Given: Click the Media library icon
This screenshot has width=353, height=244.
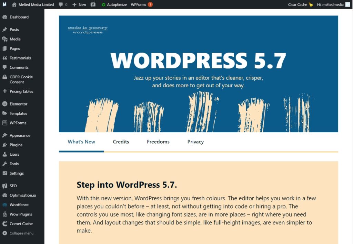Looking at the screenshot, I should [5, 39].
